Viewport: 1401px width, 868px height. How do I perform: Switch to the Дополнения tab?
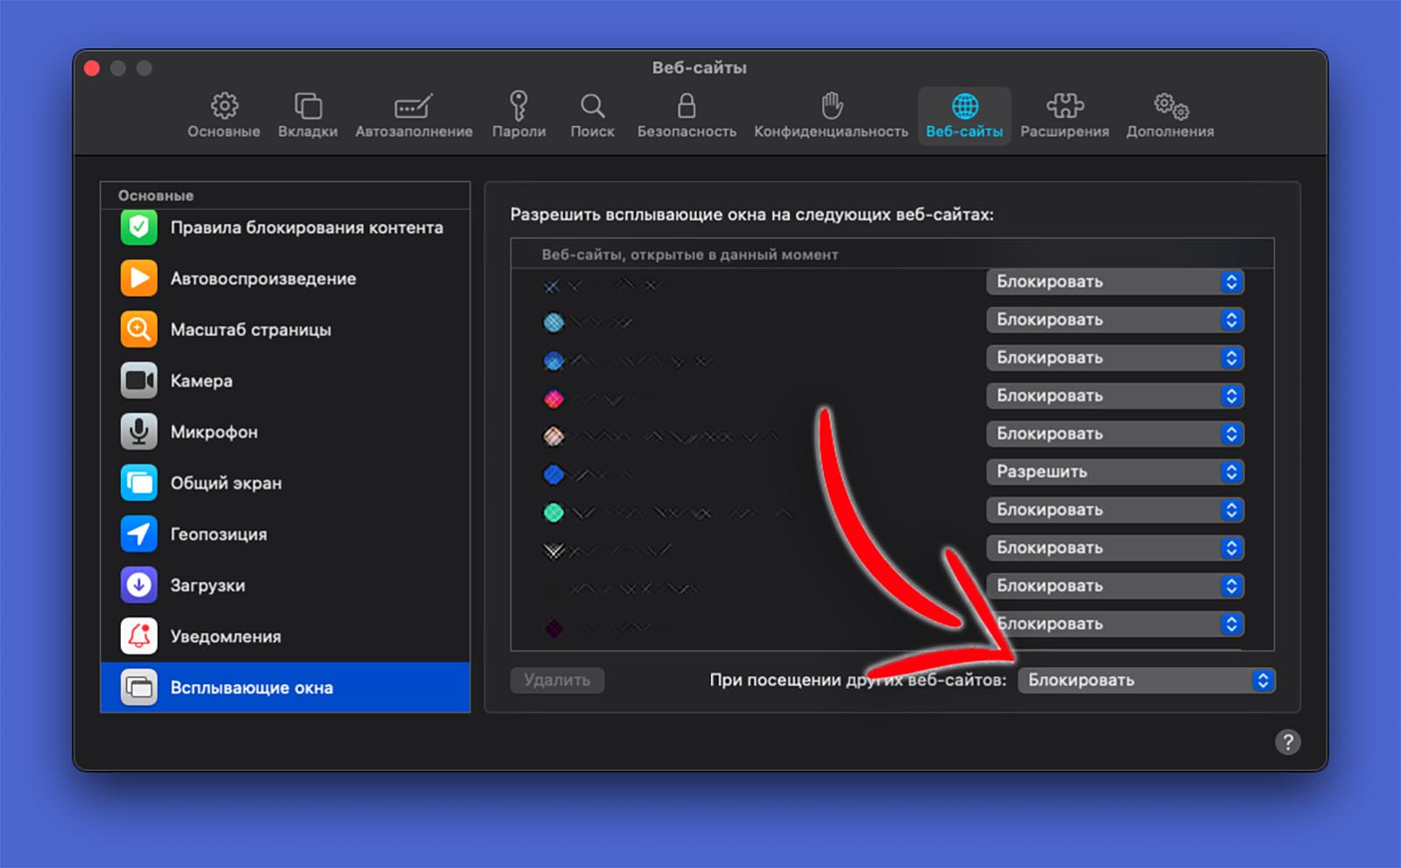(1170, 115)
